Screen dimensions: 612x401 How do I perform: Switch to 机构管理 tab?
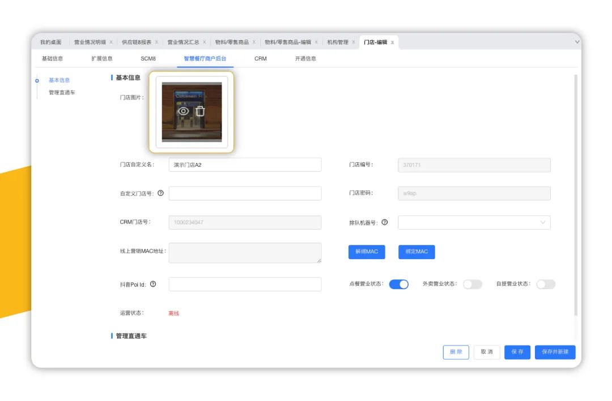click(338, 42)
